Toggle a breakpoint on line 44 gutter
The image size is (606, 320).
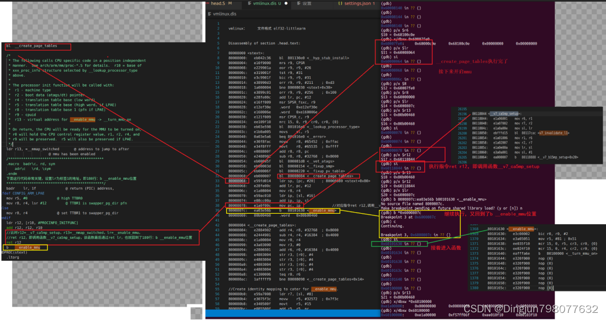(x=211, y=235)
